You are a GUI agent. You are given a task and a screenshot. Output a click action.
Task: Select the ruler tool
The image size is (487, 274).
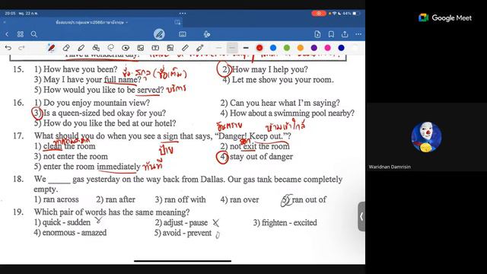point(185,48)
